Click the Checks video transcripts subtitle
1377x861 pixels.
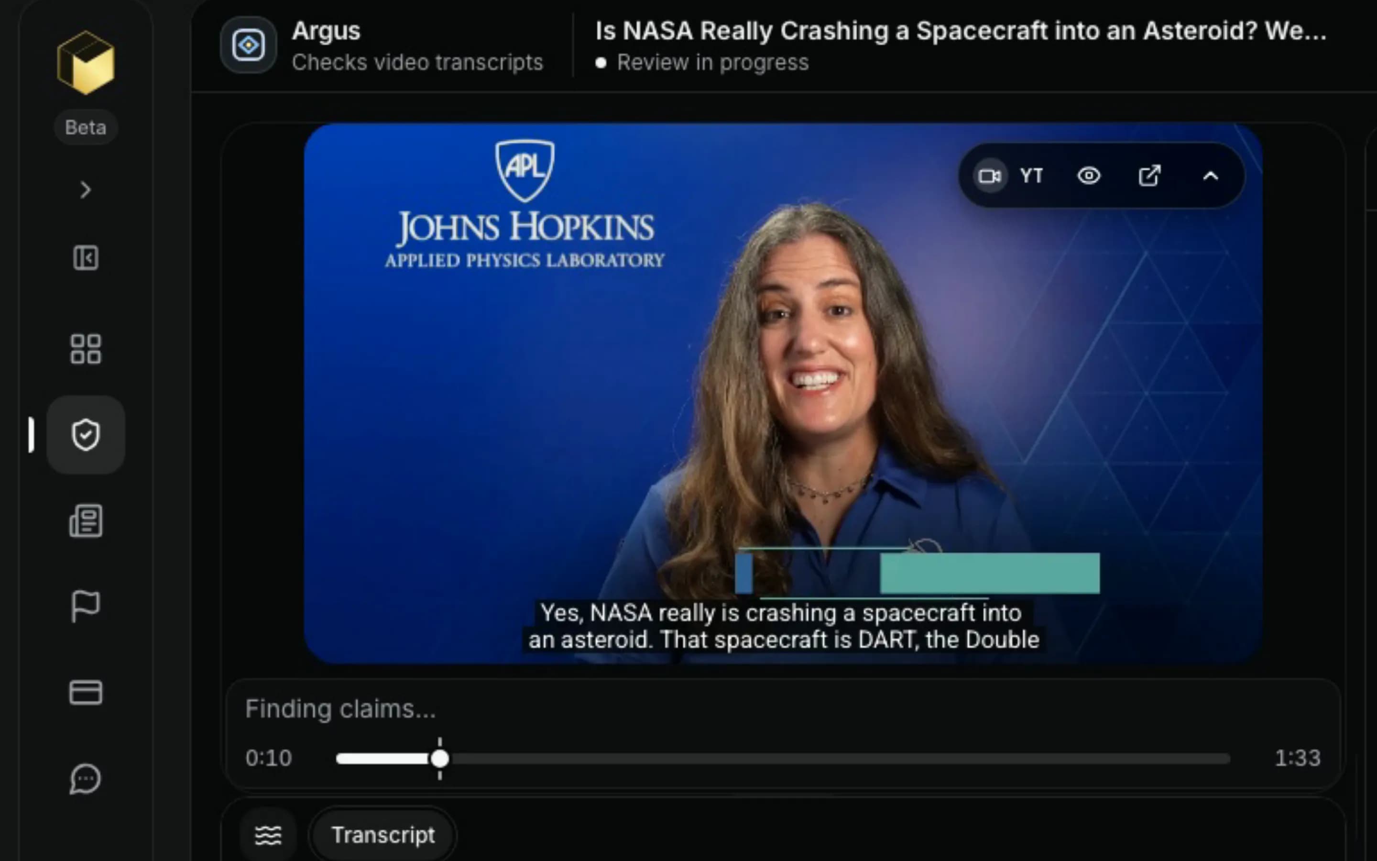(x=417, y=63)
